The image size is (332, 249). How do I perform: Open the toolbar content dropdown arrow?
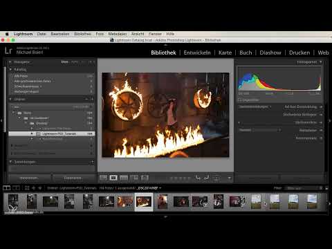coord(229,178)
